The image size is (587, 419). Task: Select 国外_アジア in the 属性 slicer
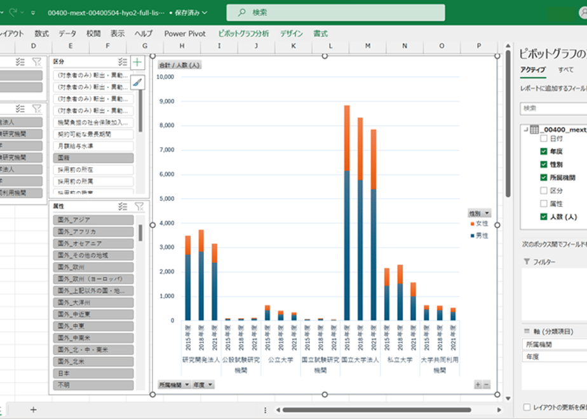(93, 220)
